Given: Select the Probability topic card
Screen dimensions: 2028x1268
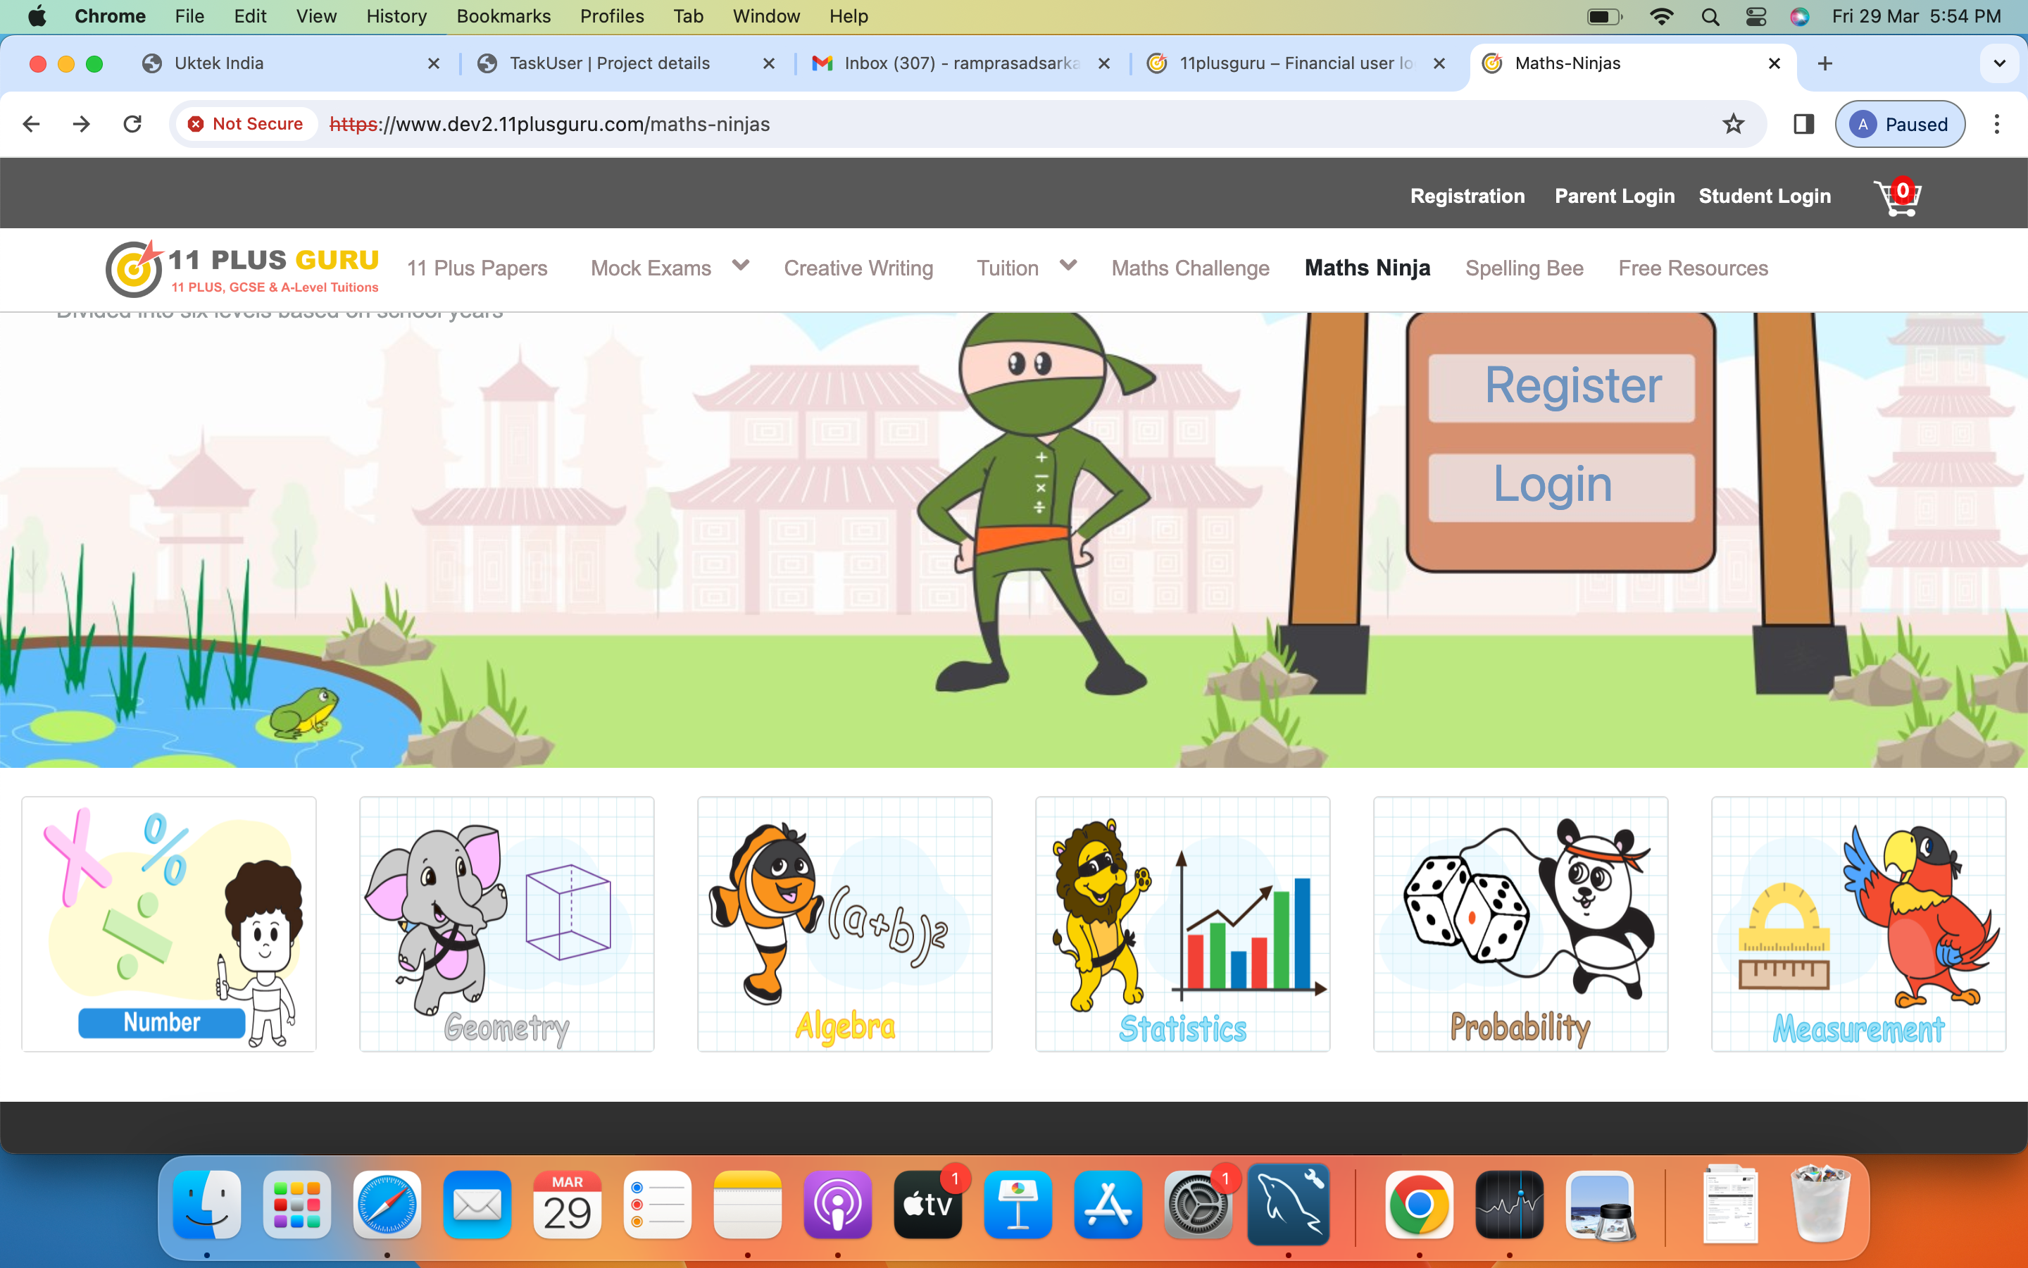Looking at the screenshot, I should pos(1520,924).
